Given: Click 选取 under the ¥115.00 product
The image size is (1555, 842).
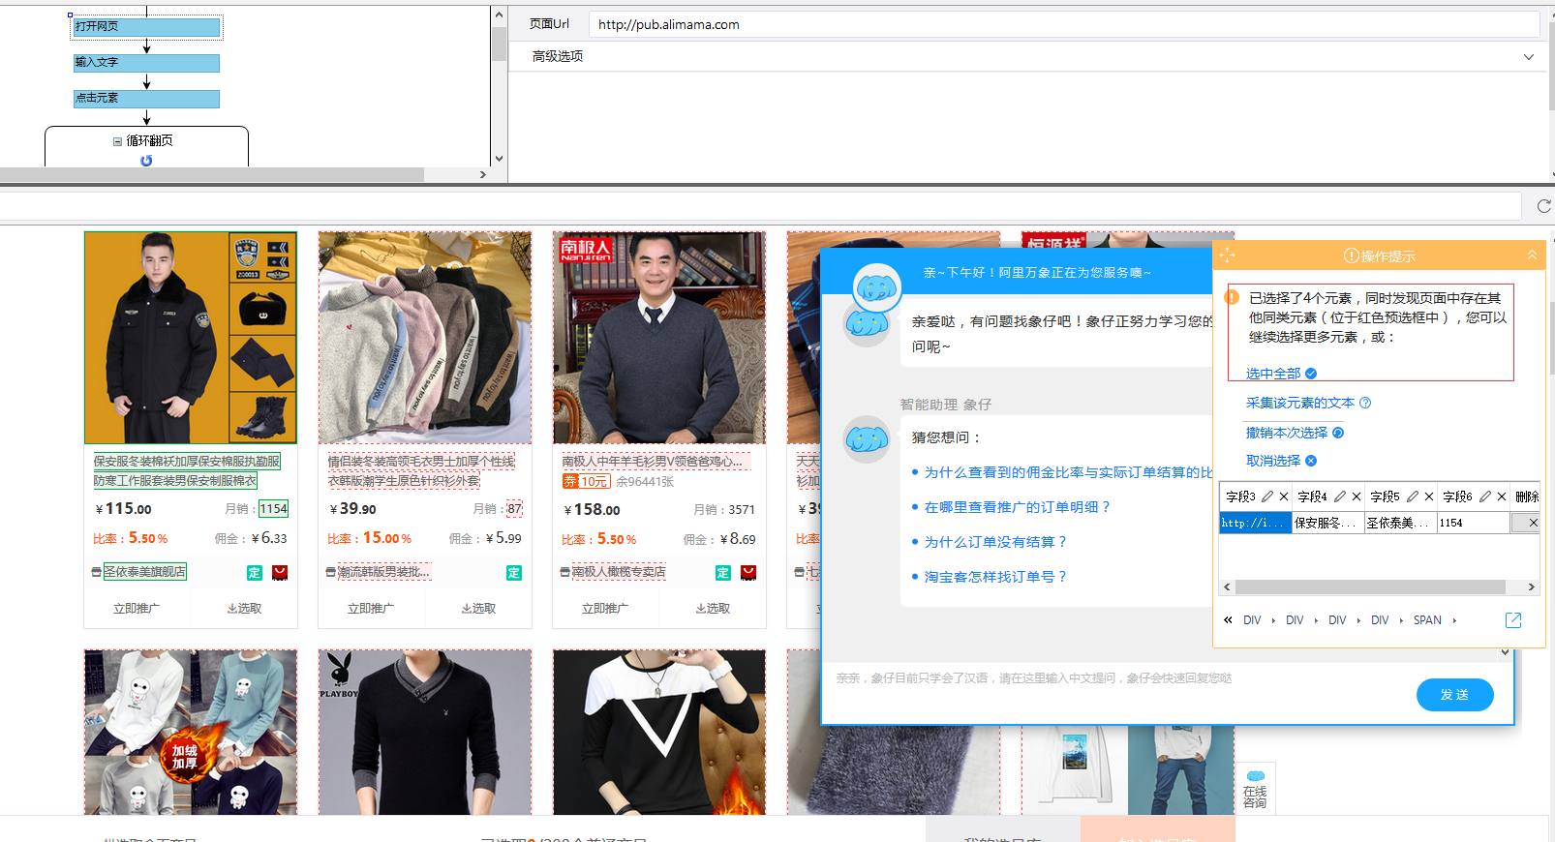Looking at the screenshot, I should pyautogui.click(x=244, y=609).
